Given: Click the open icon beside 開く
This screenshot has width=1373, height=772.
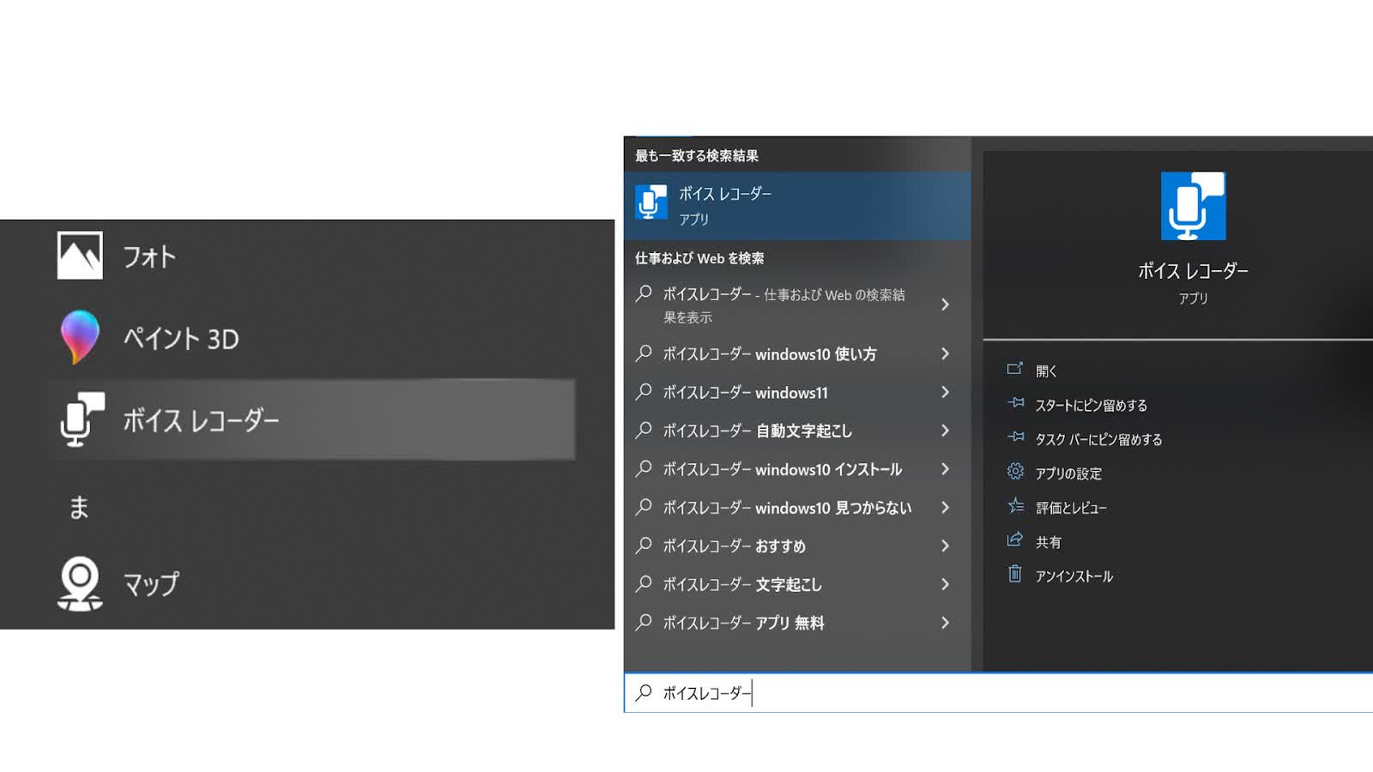Looking at the screenshot, I should click(1015, 369).
